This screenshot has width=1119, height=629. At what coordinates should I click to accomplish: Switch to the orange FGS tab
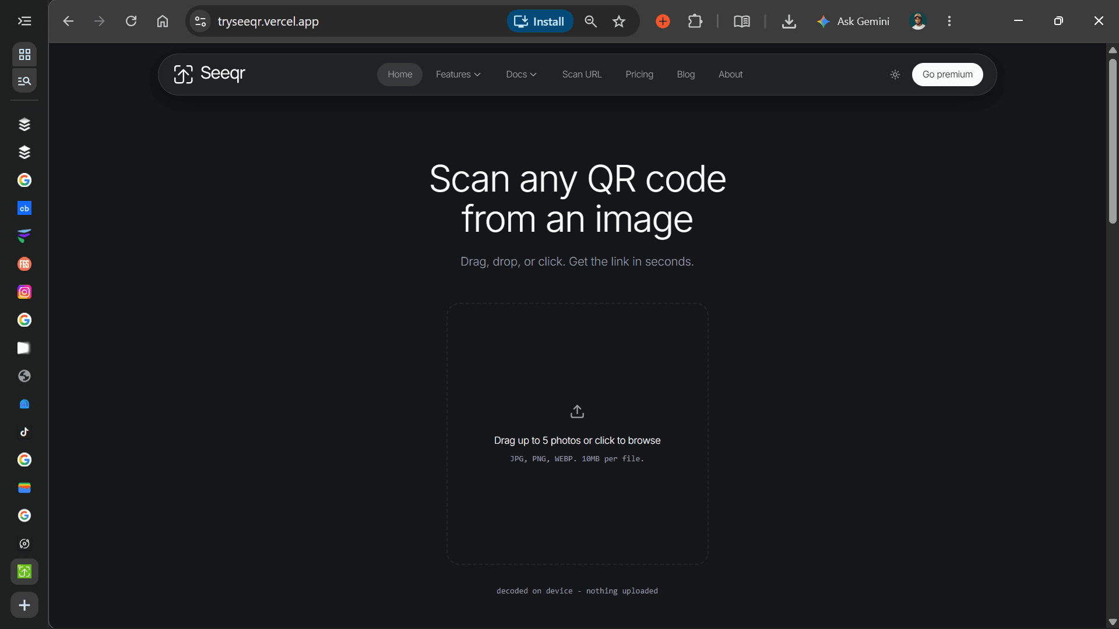click(x=24, y=264)
